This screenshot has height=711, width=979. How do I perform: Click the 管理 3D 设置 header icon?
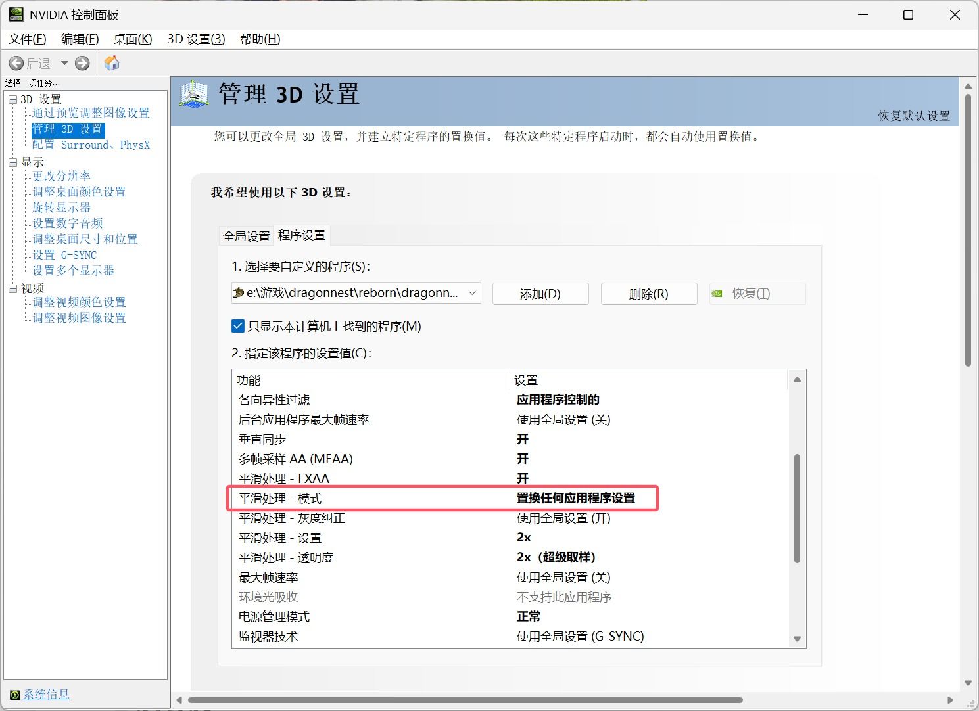click(194, 95)
